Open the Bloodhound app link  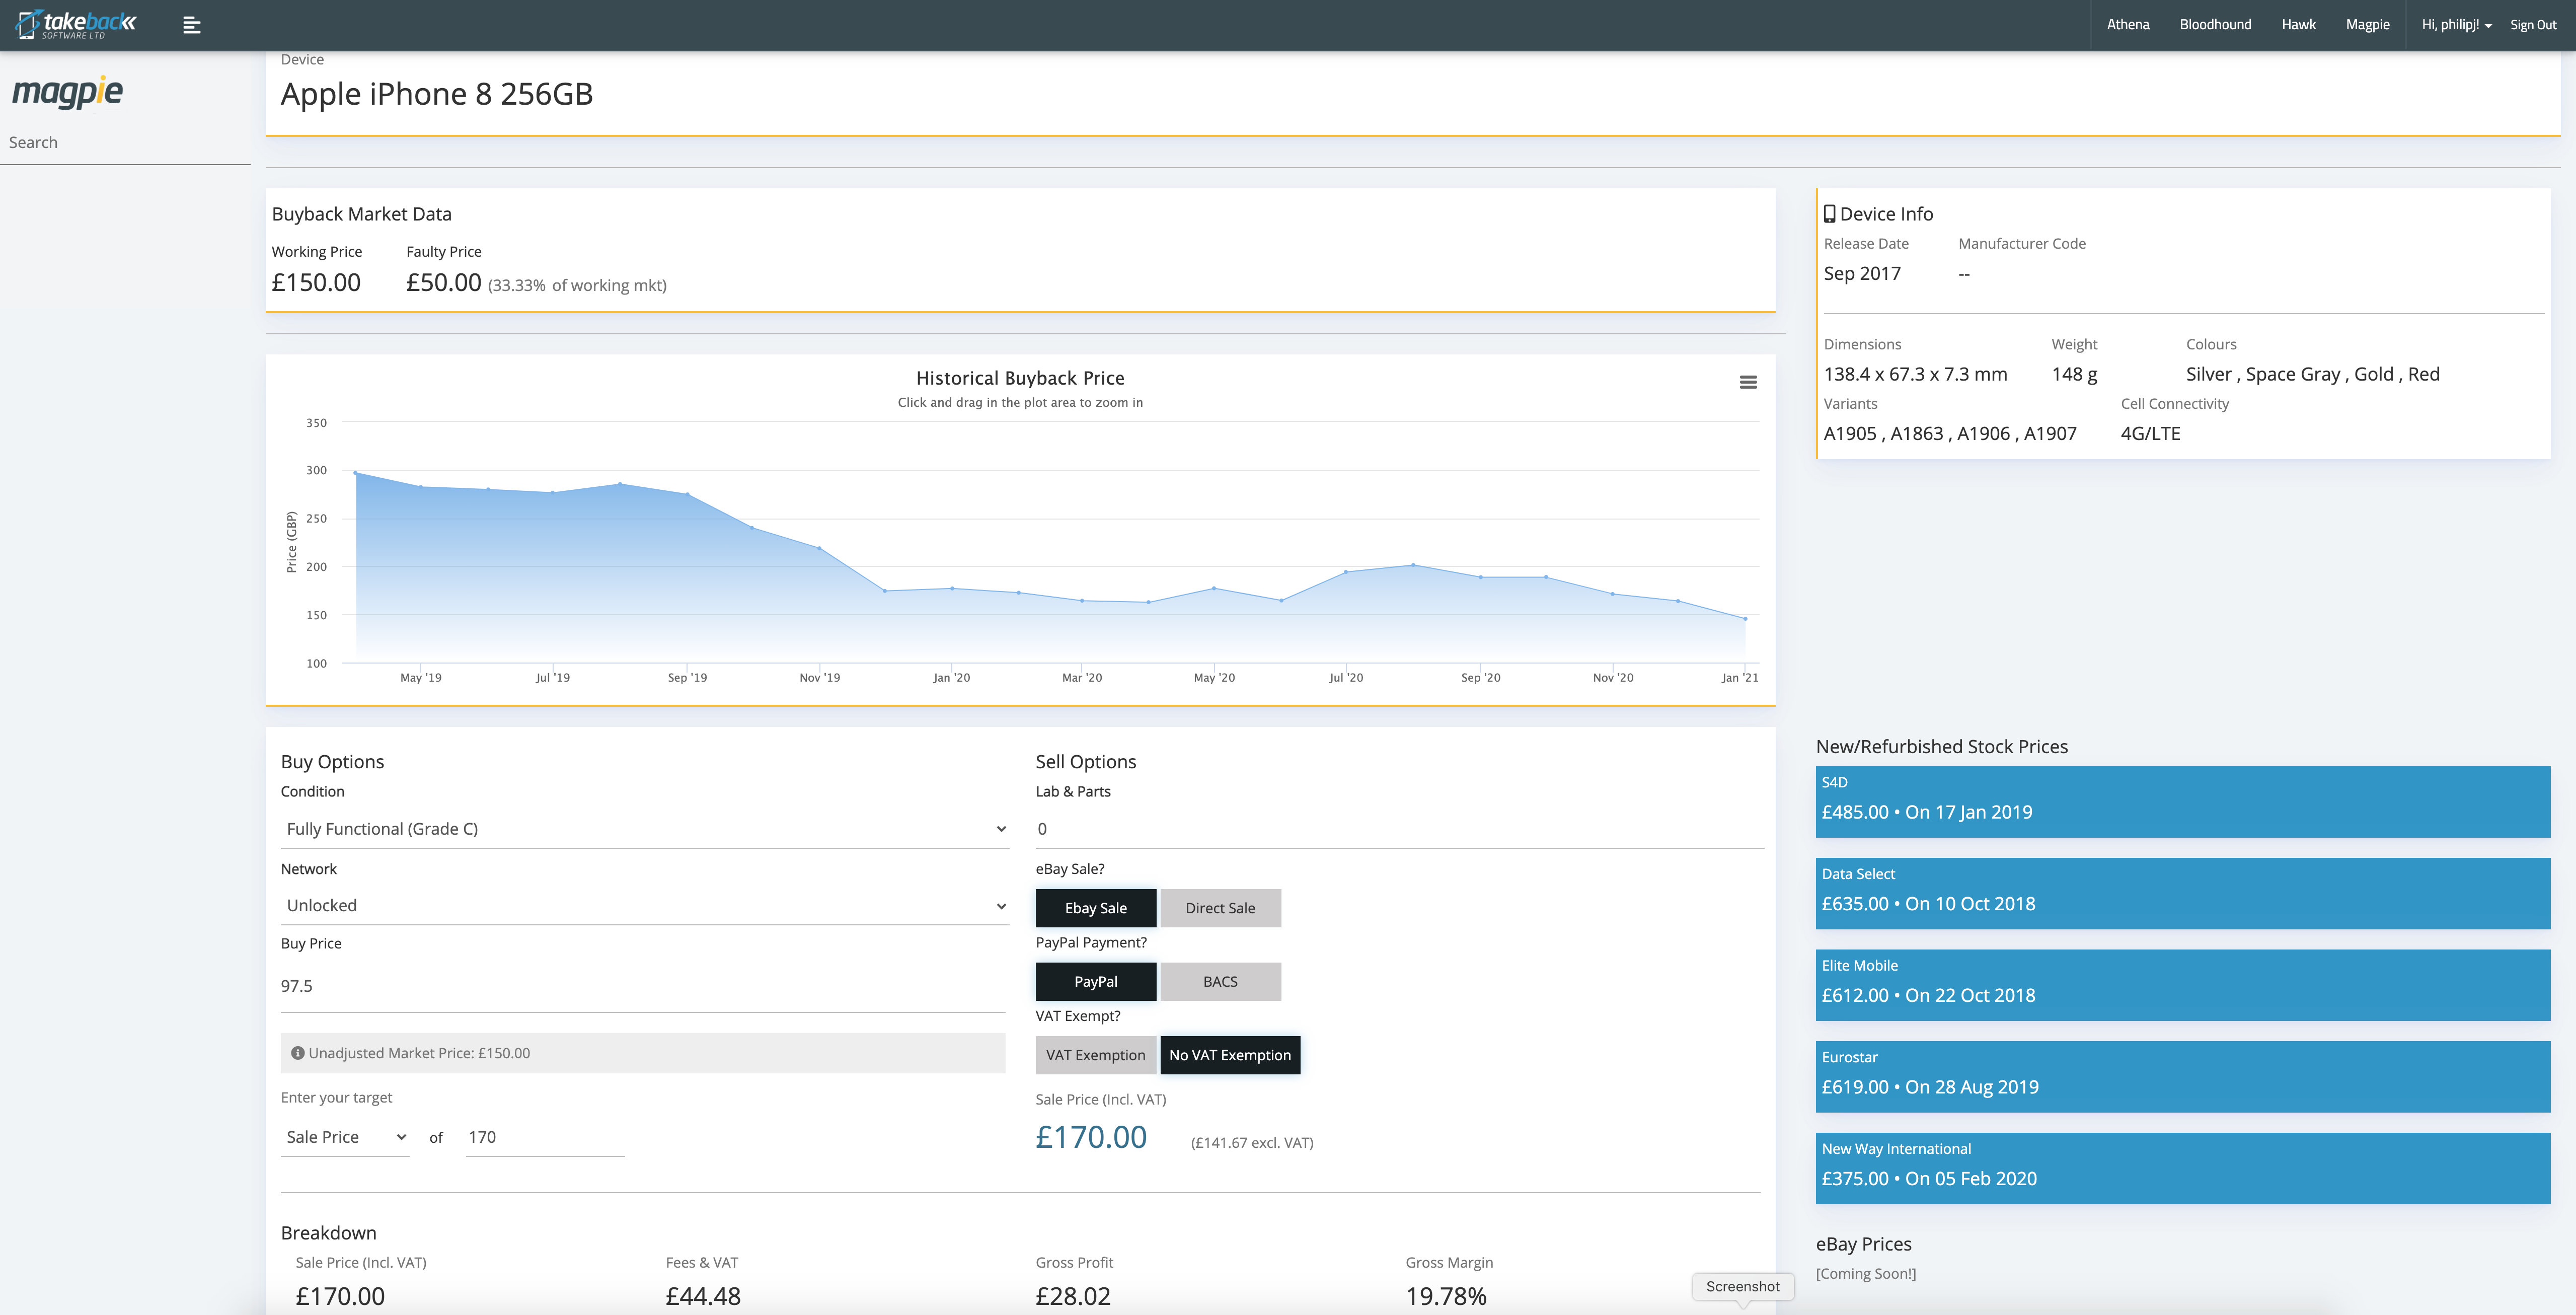pos(2215,25)
